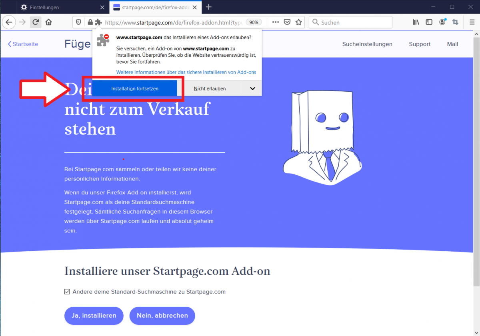Toggle the sidebar view icon

(429, 22)
